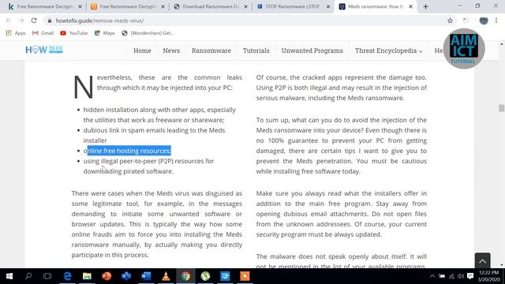Click the browser back arrow
Viewport: 505px width, 284px height.
[9, 21]
